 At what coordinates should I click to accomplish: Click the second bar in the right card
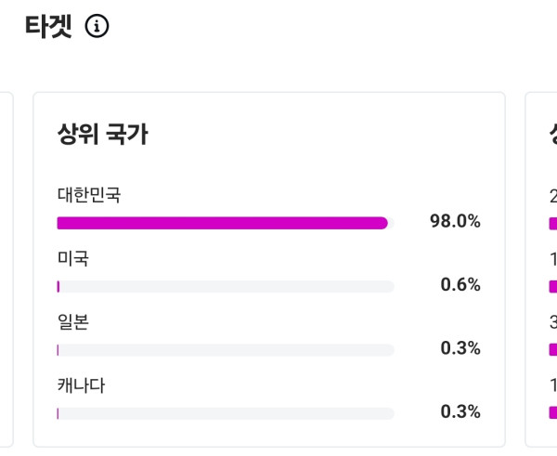tap(552, 286)
